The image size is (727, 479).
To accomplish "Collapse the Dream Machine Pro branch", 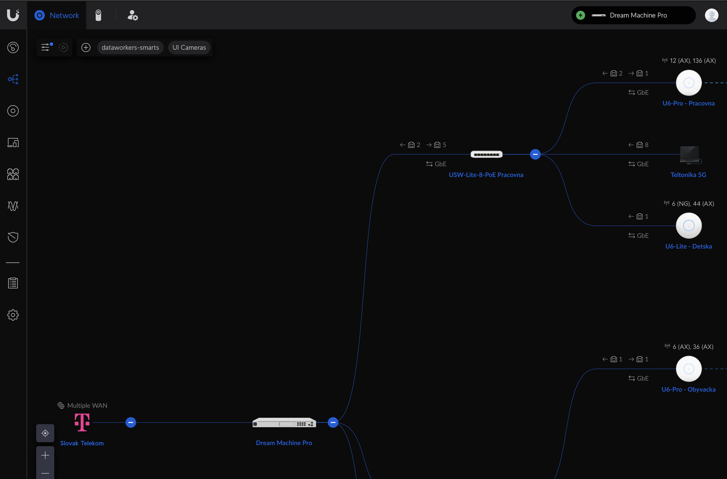I will coord(333,422).
